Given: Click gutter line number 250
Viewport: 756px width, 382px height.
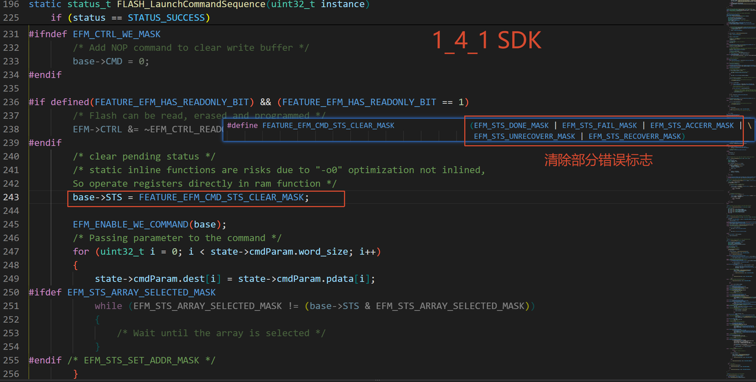Looking at the screenshot, I should click(x=11, y=292).
